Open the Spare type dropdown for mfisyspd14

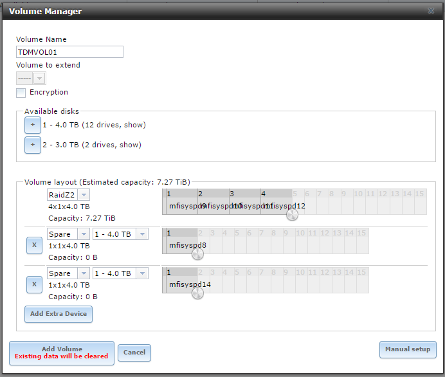(x=84, y=273)
